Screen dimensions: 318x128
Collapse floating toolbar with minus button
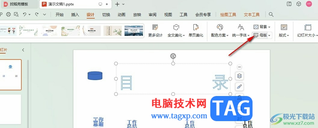coord(239,67)
